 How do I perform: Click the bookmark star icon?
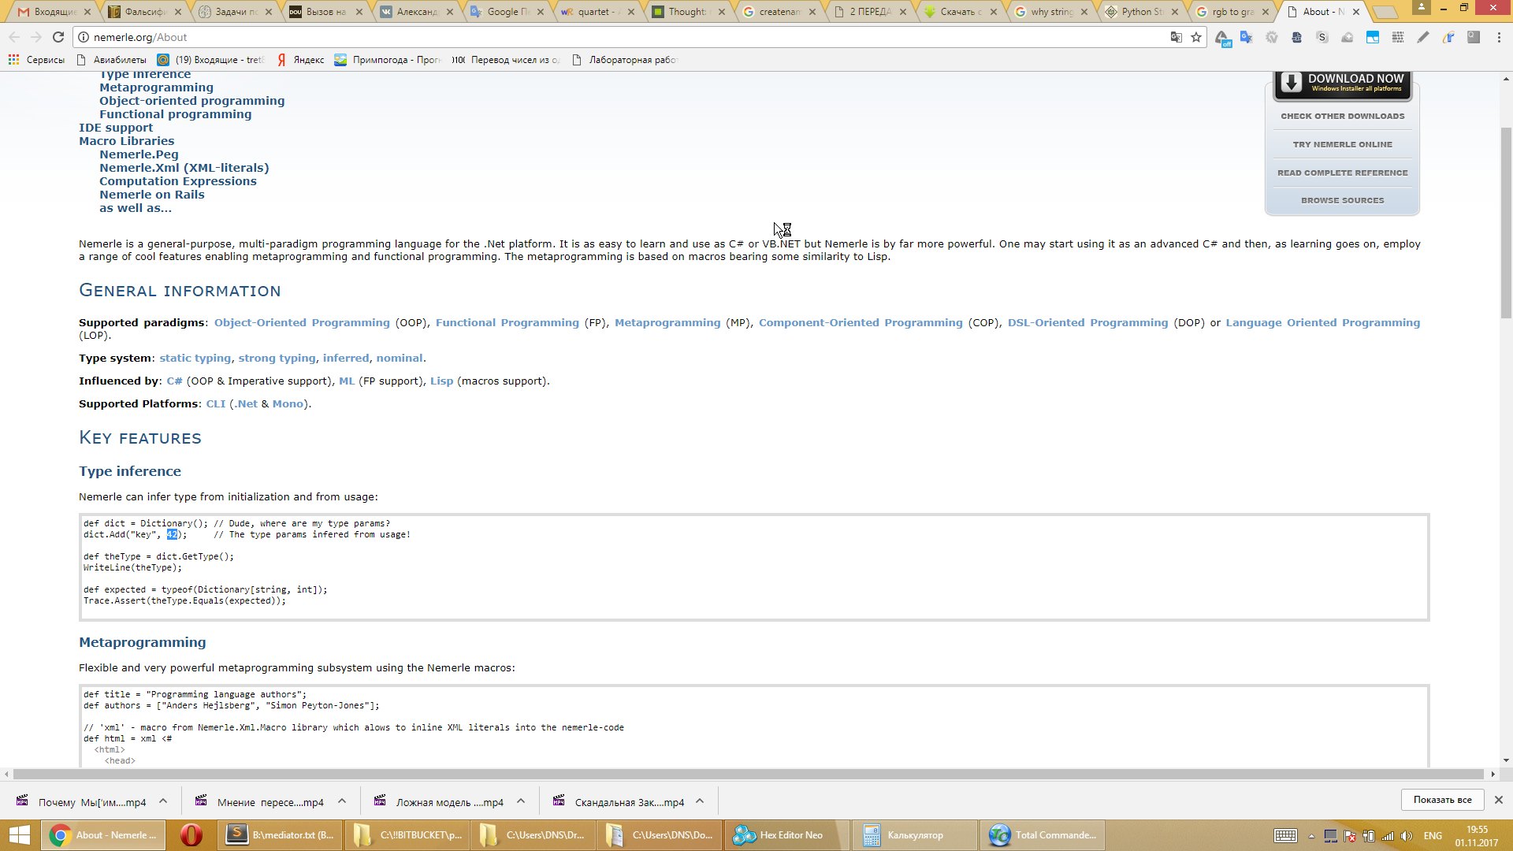(x=1196, y=37)
